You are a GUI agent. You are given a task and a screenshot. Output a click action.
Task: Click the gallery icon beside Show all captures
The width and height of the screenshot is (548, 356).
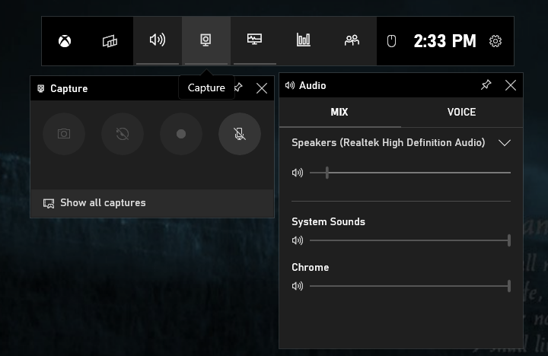coord(49,203)
